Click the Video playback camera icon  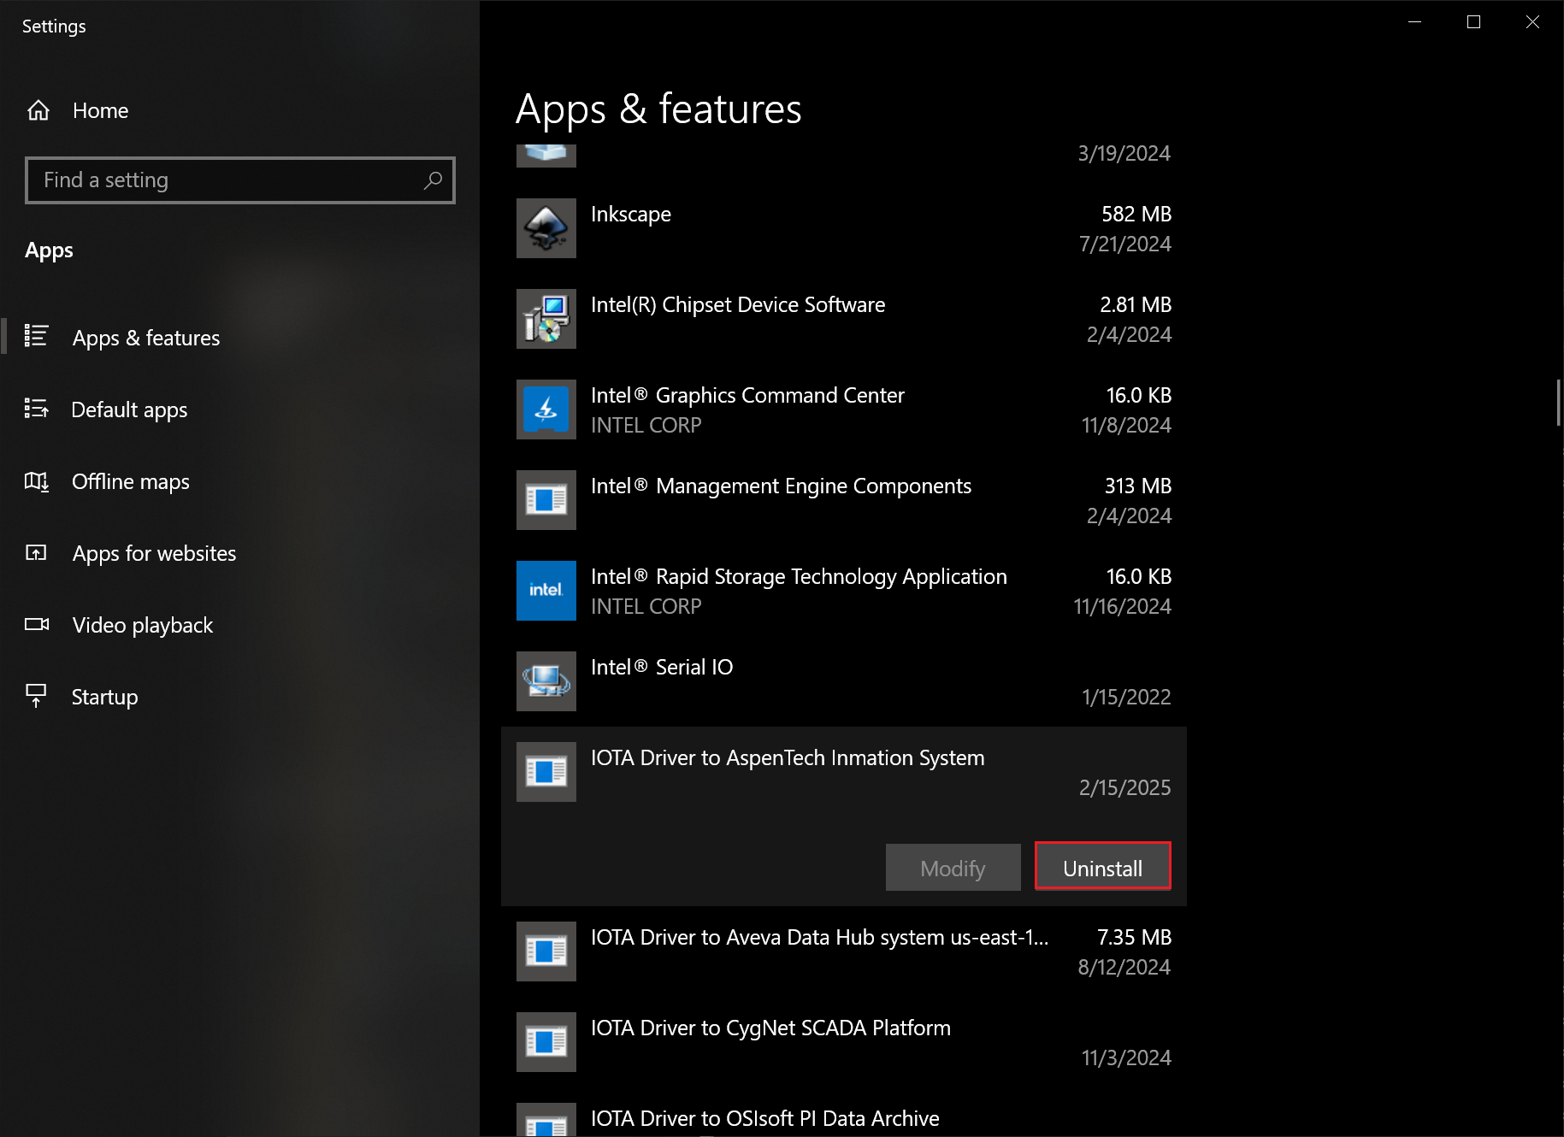point(37,624)
